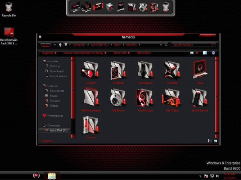Open File Explorer from the taskbar
This screenshot has height=180, width=241.
[x=52, y=176]
